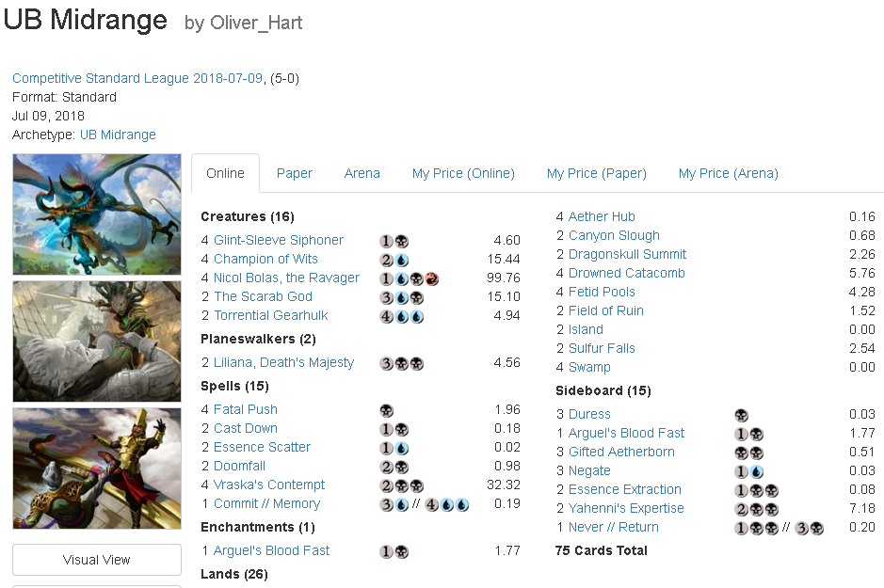Click the Vraska's Contempt card link
This screenshot has width=884, height=588.
pos(269,485)
